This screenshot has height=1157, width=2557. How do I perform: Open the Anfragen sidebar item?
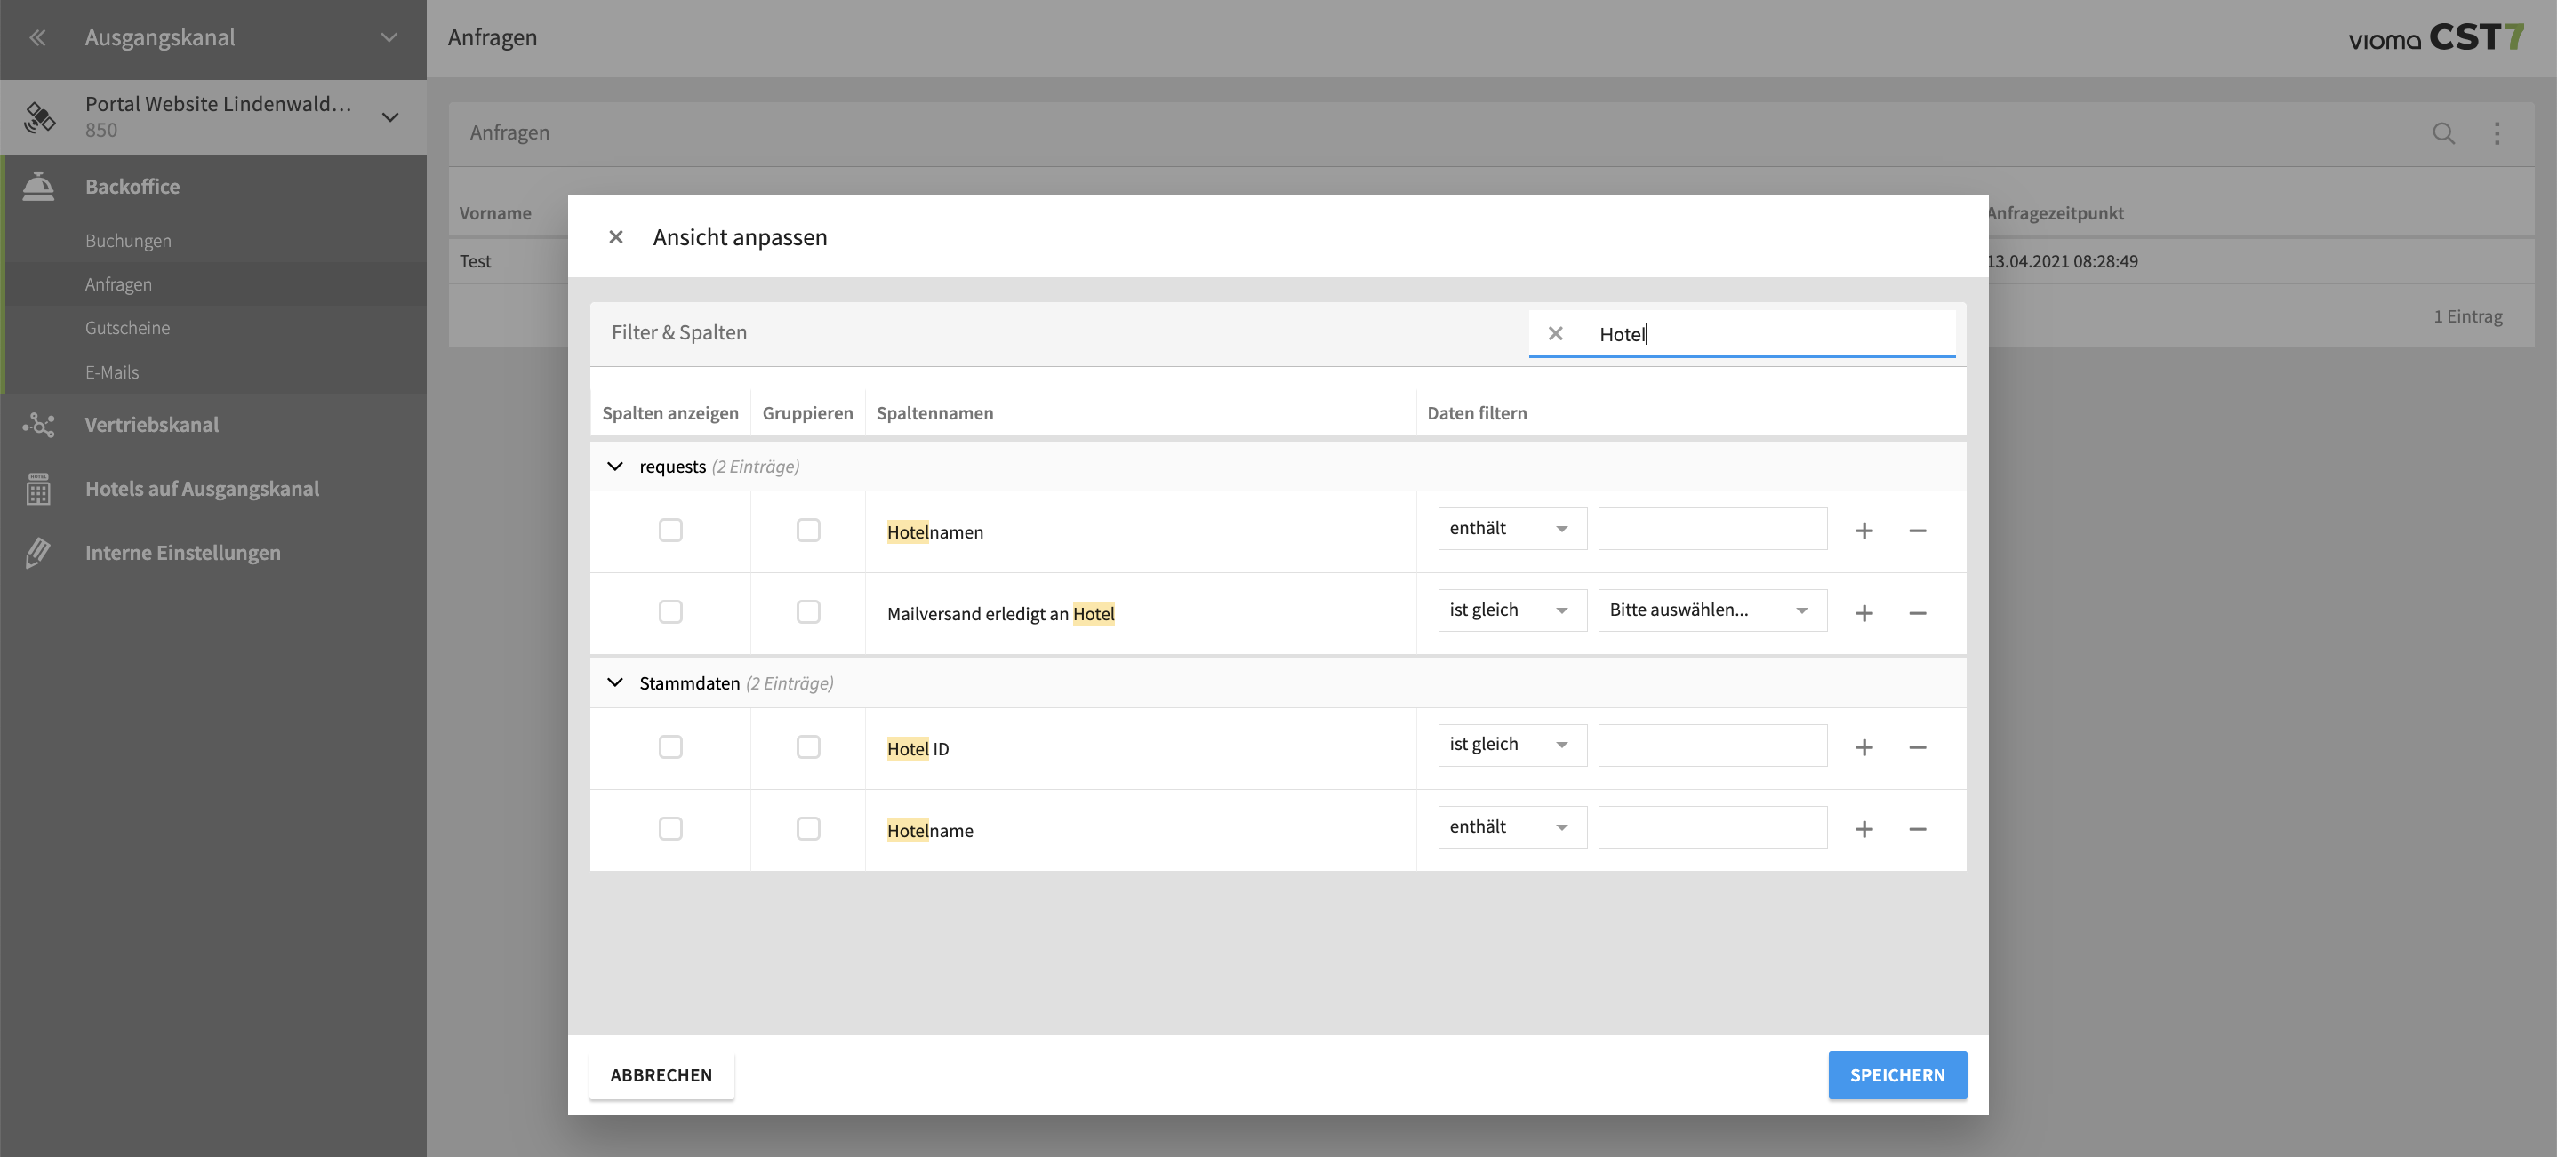[118, 284]
